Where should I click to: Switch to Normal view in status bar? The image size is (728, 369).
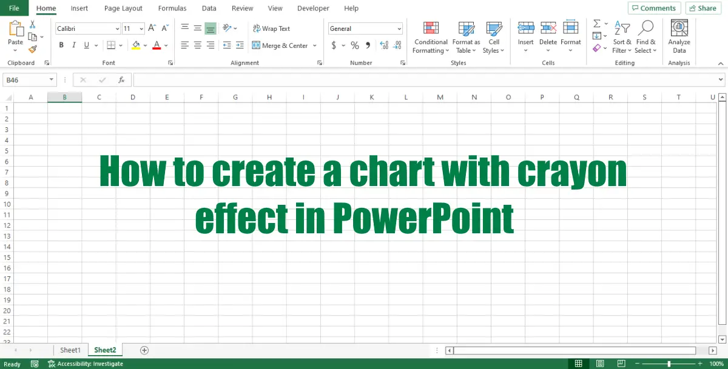coord(578,364)
